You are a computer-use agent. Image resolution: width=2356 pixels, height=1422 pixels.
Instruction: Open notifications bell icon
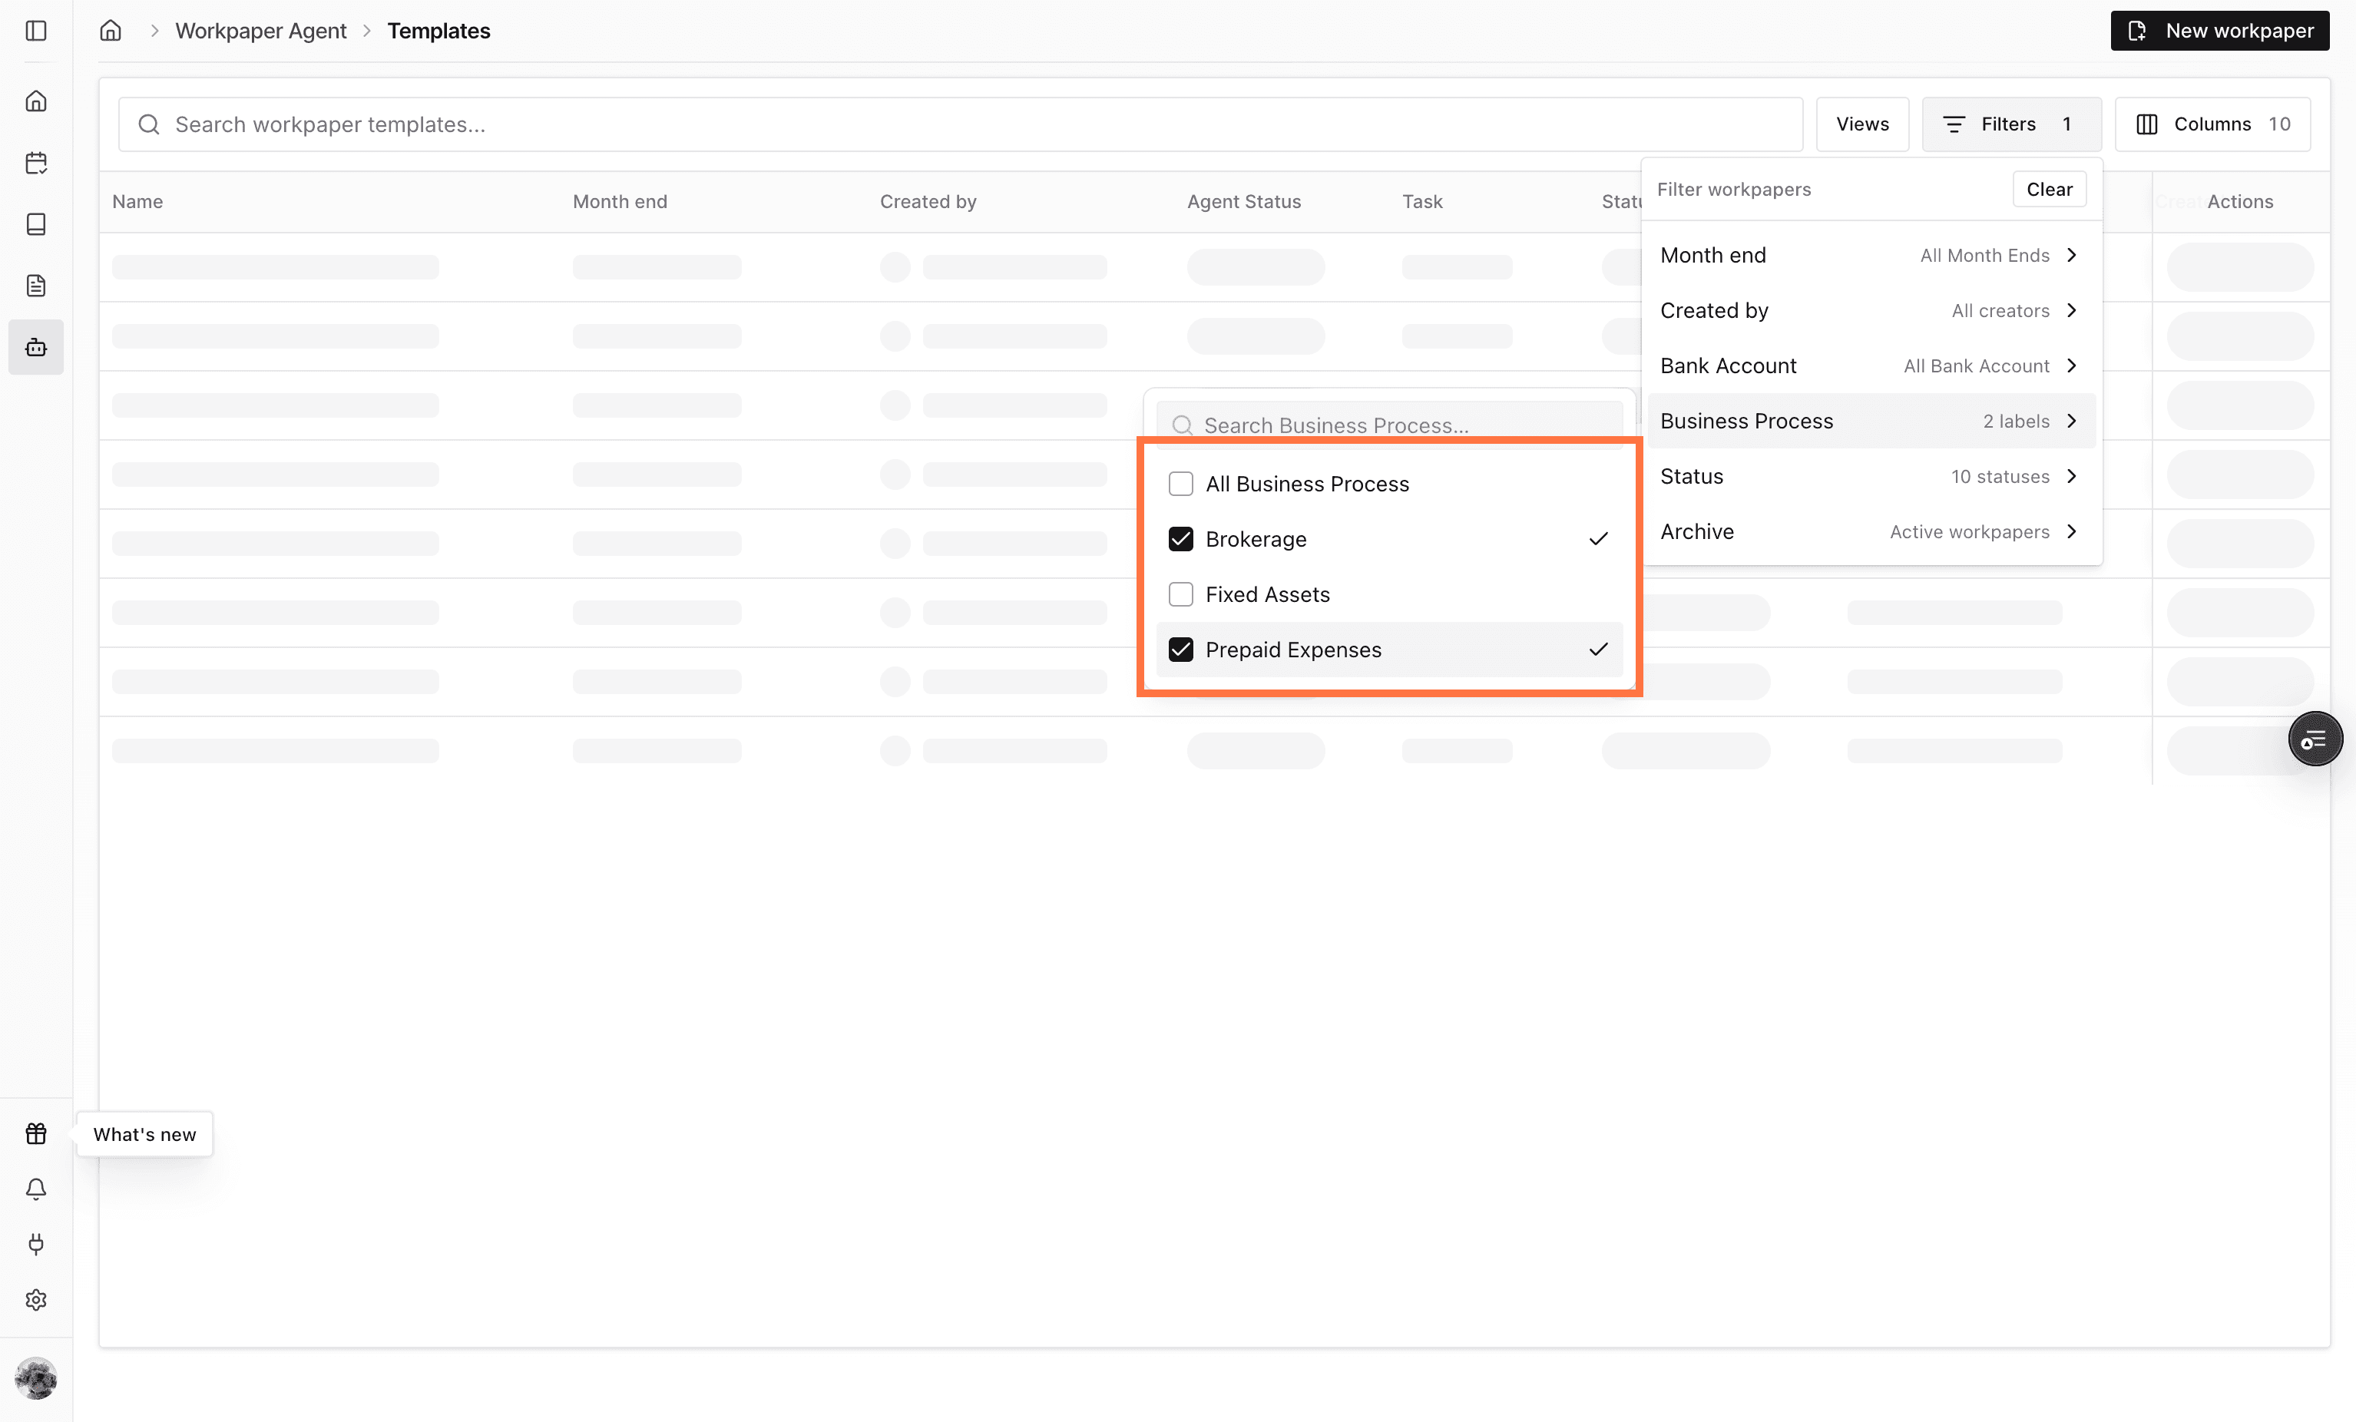pyautogui.click(x=36, y=1189)
